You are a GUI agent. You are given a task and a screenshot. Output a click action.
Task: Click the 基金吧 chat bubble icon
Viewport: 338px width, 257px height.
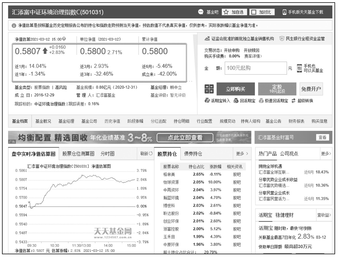[x=201, y=12]
